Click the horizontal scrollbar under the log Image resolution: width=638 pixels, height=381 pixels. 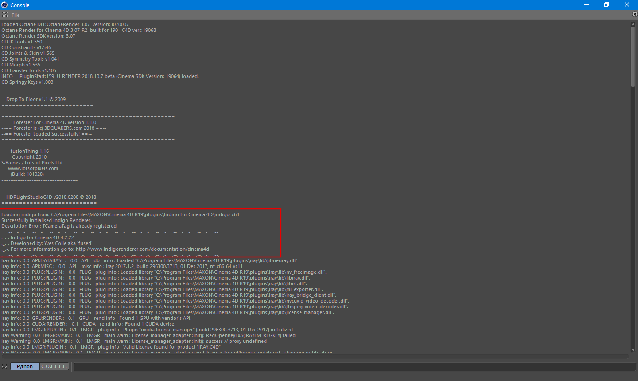click(315, 356)
